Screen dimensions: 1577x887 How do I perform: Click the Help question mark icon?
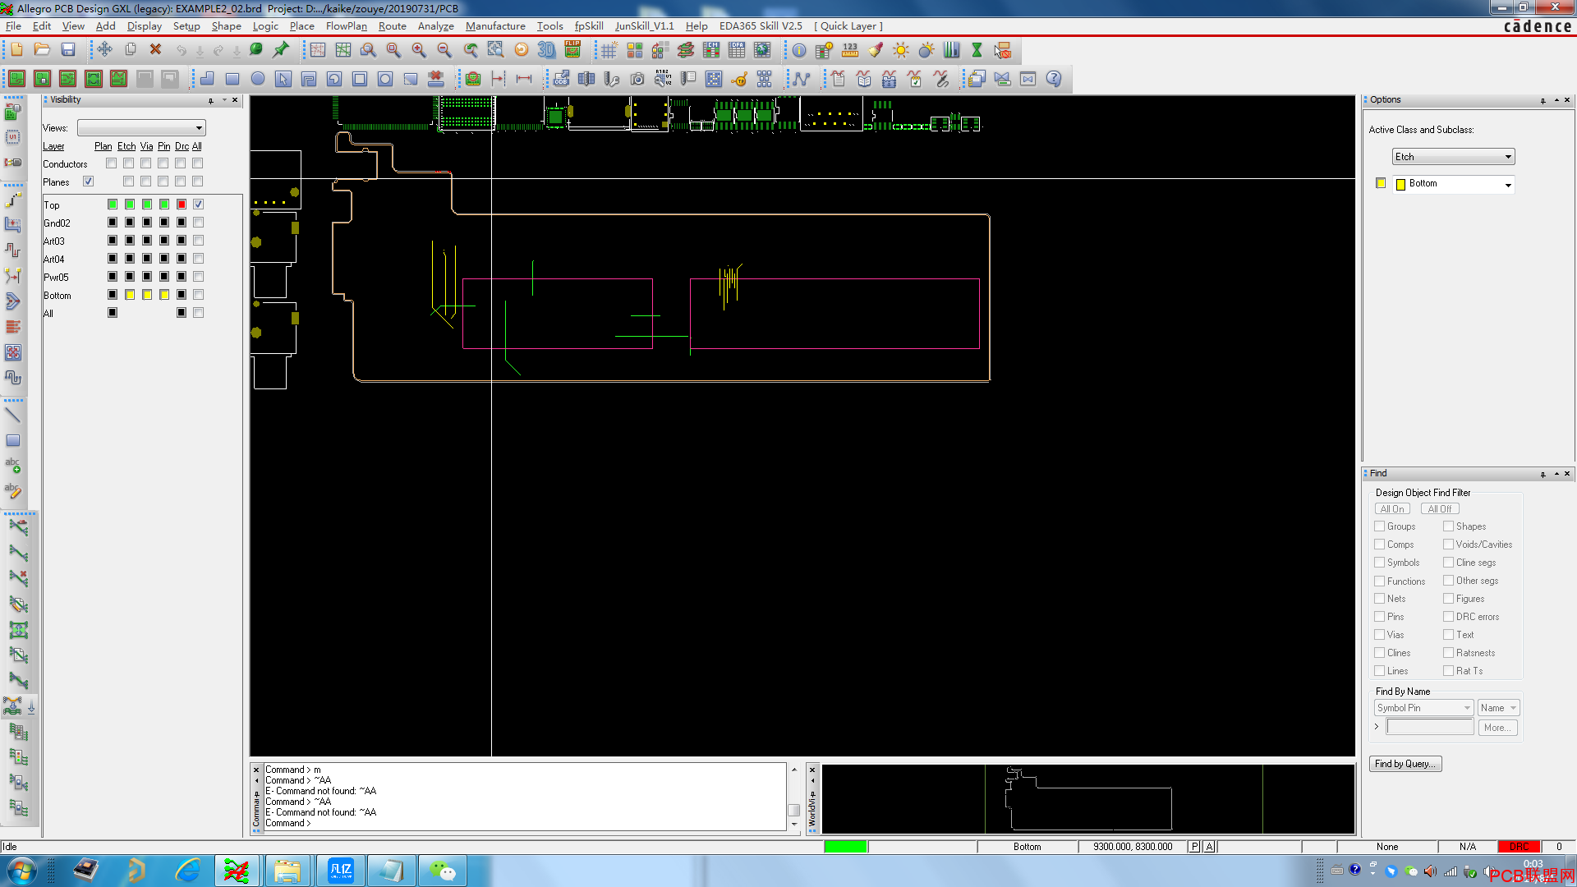click(x=1054, y=79)
